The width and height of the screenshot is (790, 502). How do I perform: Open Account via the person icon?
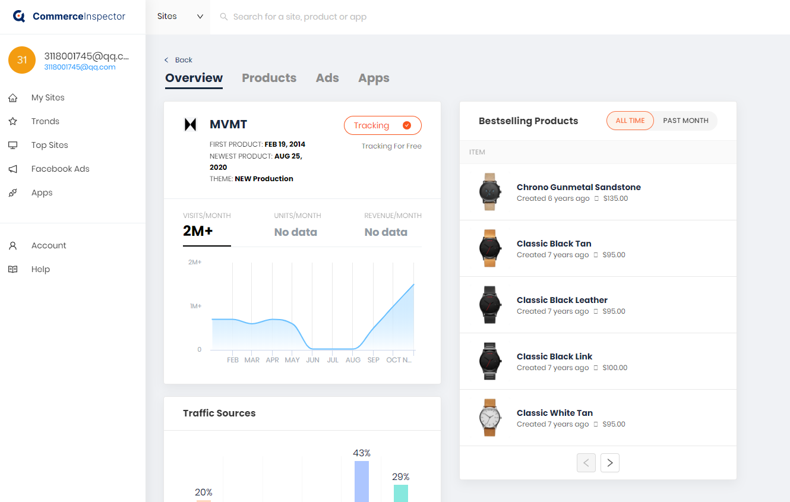click(12, 245)
